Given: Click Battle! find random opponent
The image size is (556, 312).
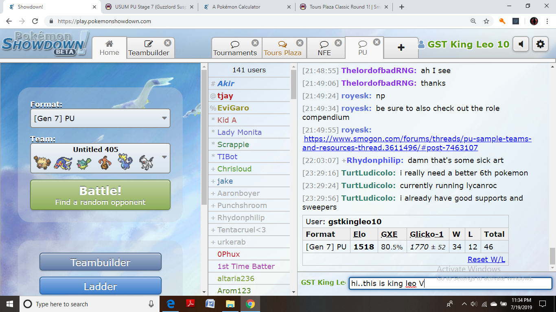Looking at the screenshot, I should (x=100, y=195).
